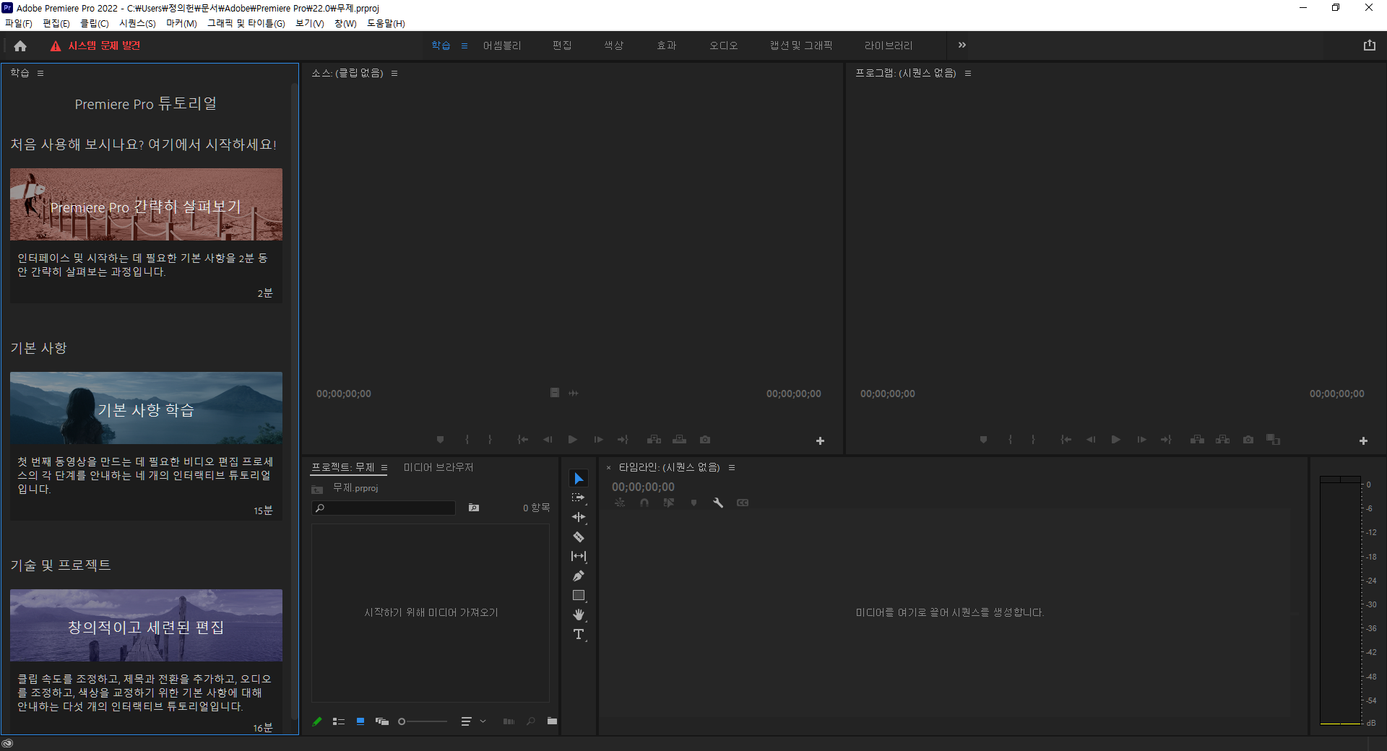Select the Selection tool arrow
1387x751 pixels.
point(579,479)
